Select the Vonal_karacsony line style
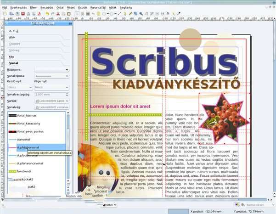276x214 pixels. click(37, 124)
